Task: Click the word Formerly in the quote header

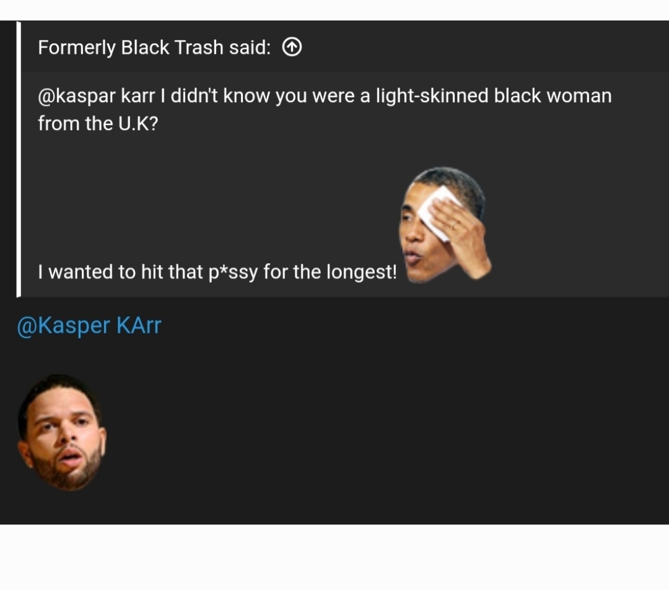Action: point(76,47)
